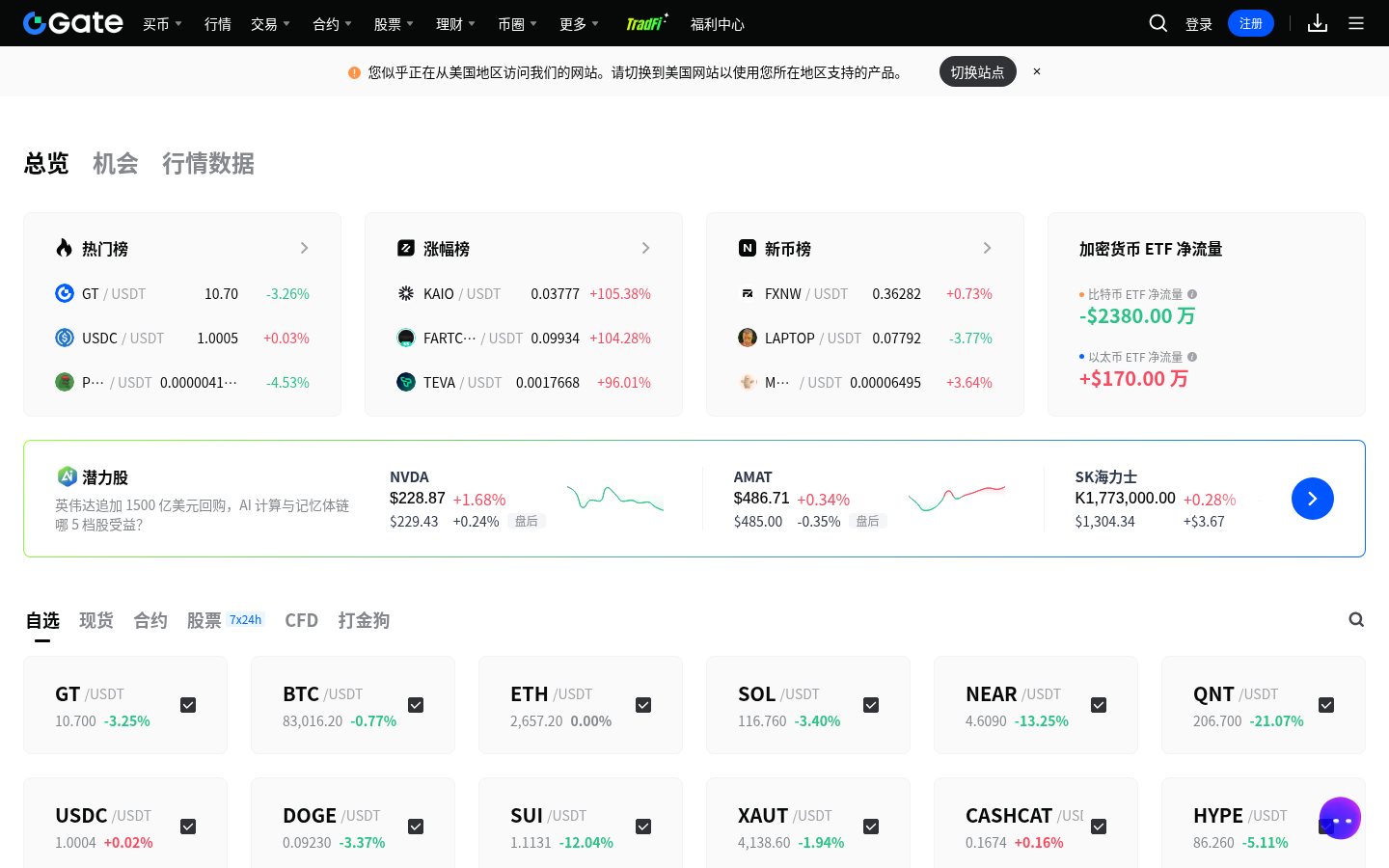Image resolution: width=1389 pixels, height=868 pixels.
Task: Click the orange warning icon in banner
Action: (x=354, y=72)
